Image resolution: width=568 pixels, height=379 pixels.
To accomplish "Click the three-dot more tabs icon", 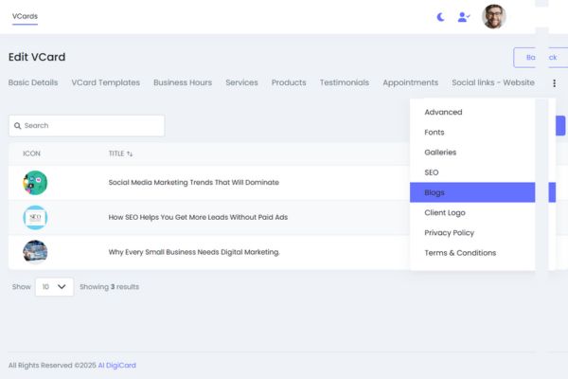I will point(554,83).
